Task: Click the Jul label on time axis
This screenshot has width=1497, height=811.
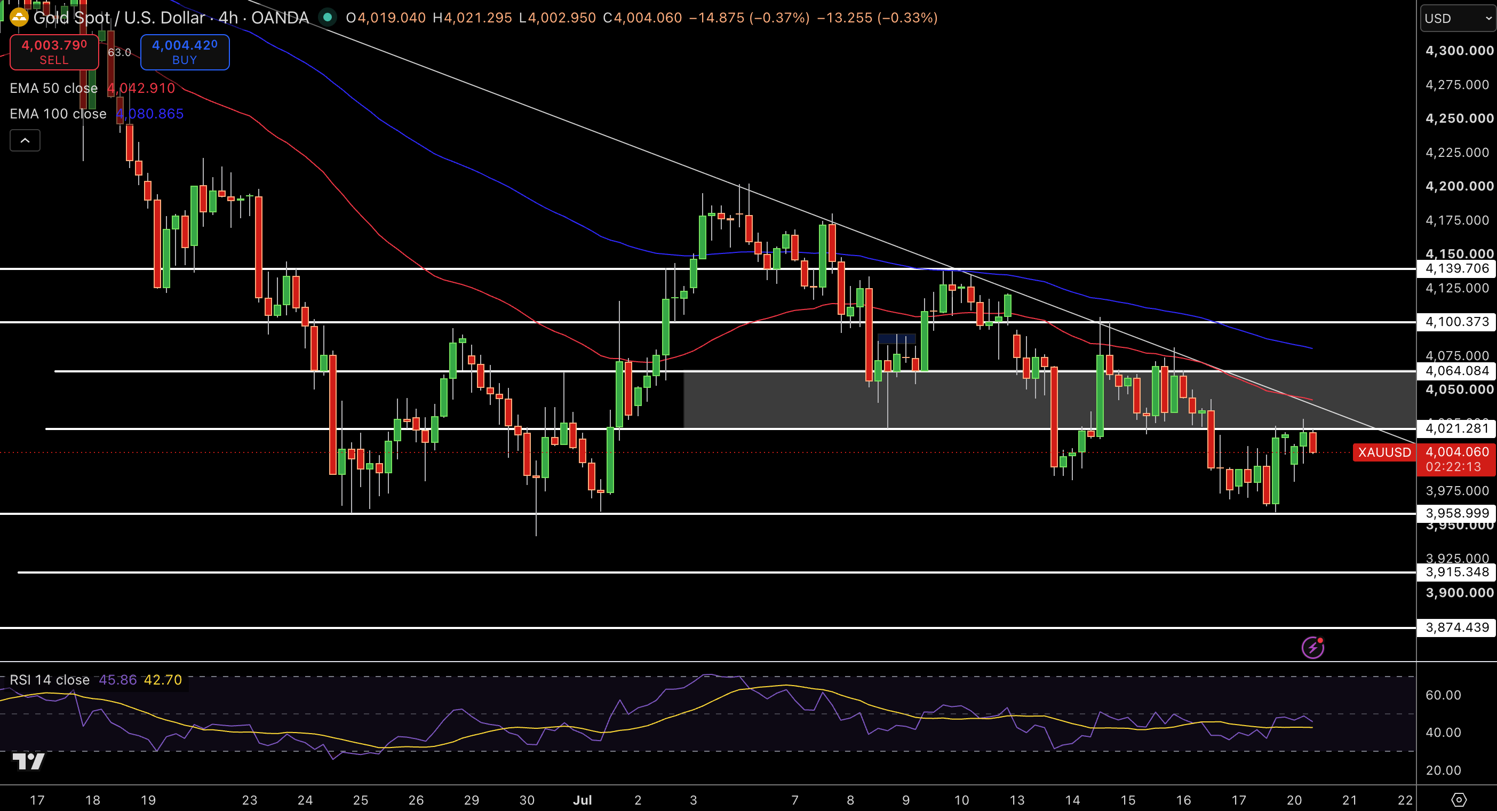Action: (x=582, y=800)
